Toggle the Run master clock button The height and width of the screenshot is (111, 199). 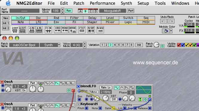tap(69, 11)
